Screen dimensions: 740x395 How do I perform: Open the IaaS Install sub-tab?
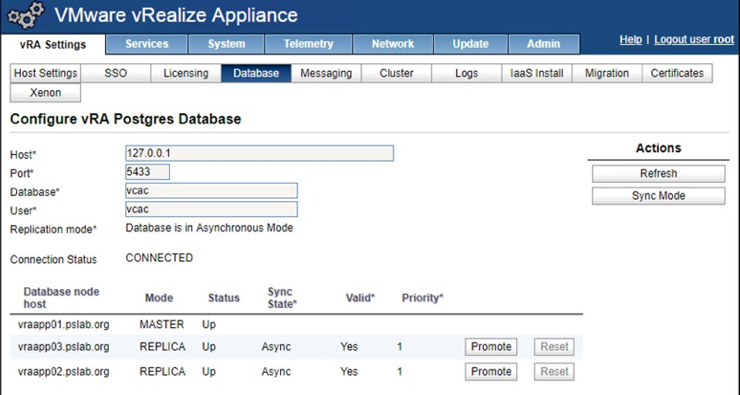click(536, 73)
